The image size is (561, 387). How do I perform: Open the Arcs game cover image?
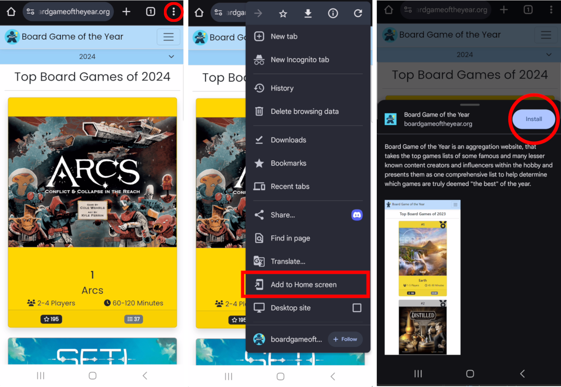click(x=93, y=181)
